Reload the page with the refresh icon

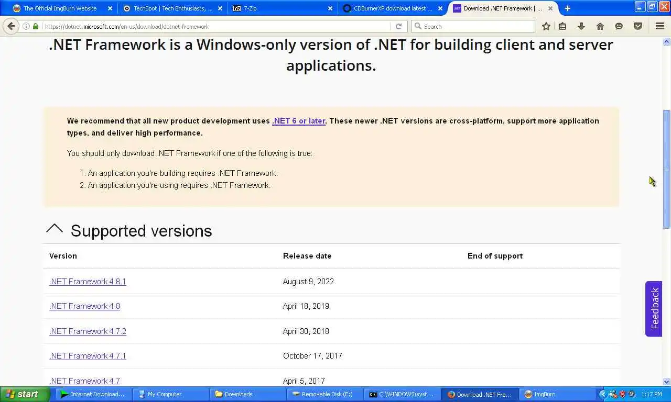[398, 26]
